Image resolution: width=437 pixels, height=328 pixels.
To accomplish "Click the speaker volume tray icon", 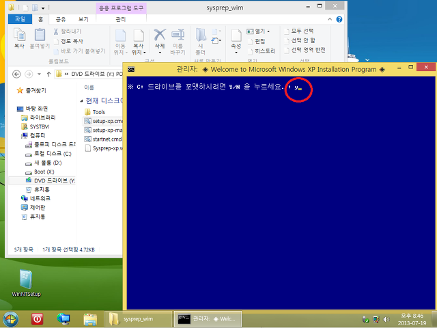I will 386,319.
